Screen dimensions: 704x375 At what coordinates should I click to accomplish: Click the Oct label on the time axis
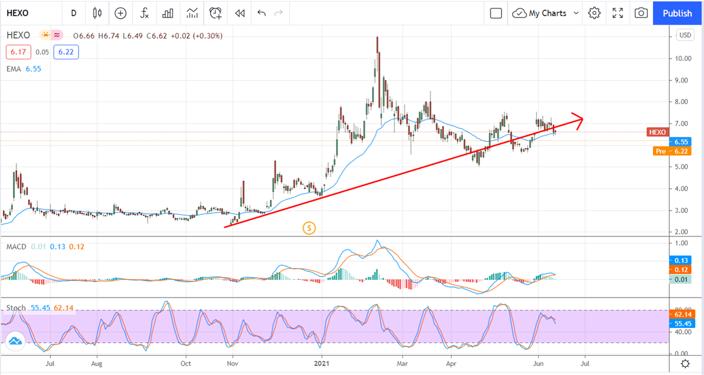[185, 364]
